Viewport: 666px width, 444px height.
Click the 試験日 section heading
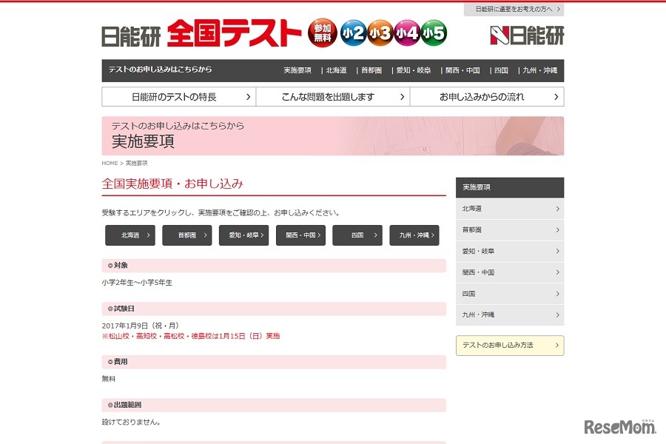pos(274,309)
